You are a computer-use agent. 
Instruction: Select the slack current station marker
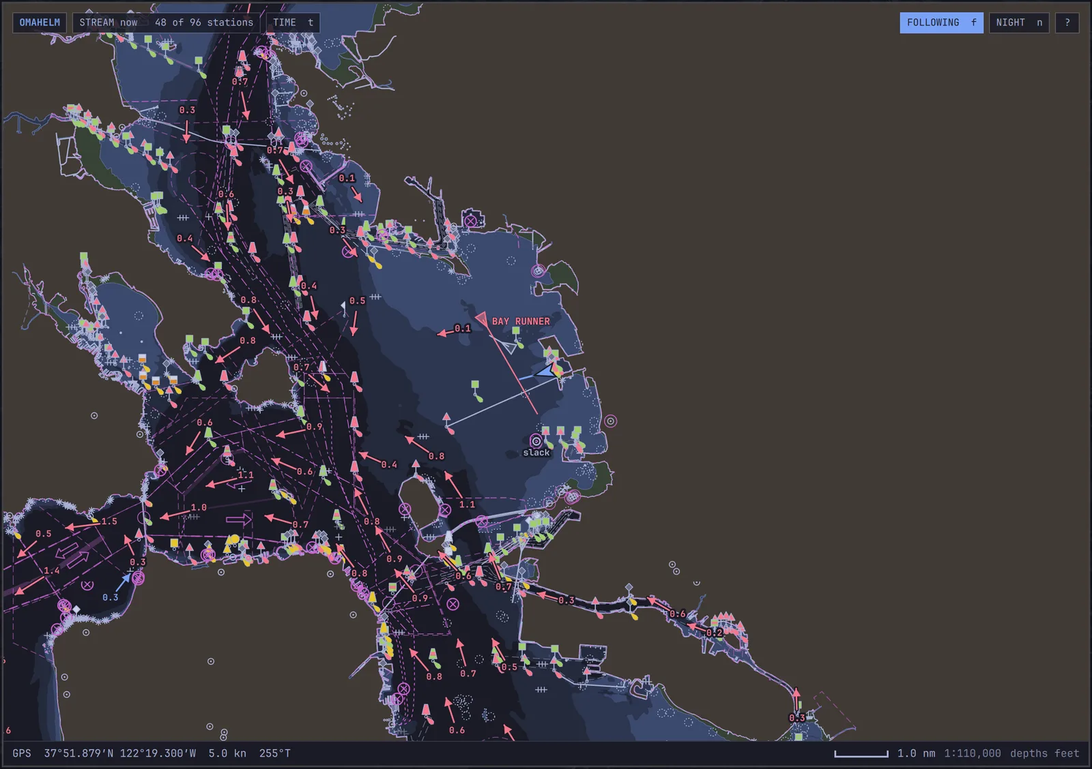coord(536,441)
